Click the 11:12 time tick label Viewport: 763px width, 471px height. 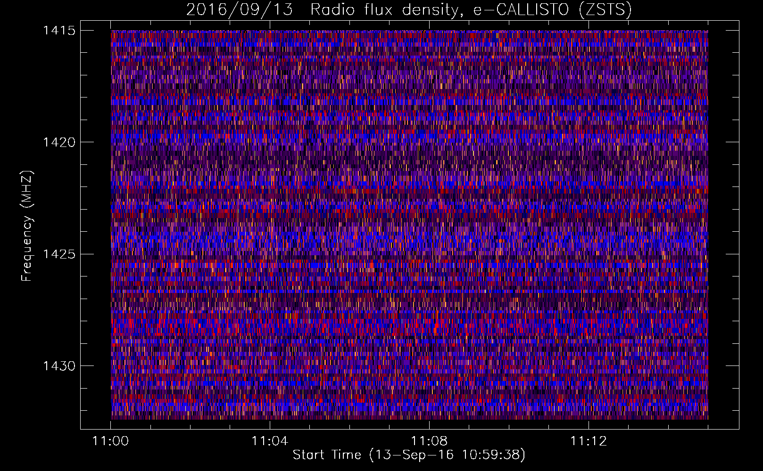coord(589,441)
